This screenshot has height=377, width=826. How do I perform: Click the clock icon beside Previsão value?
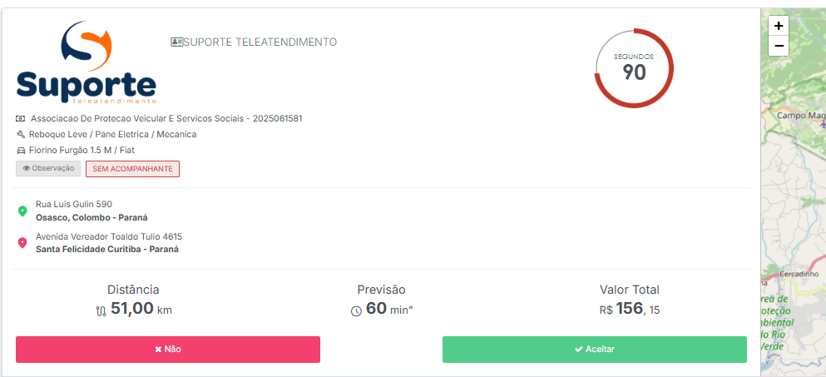tap(356, 310)
